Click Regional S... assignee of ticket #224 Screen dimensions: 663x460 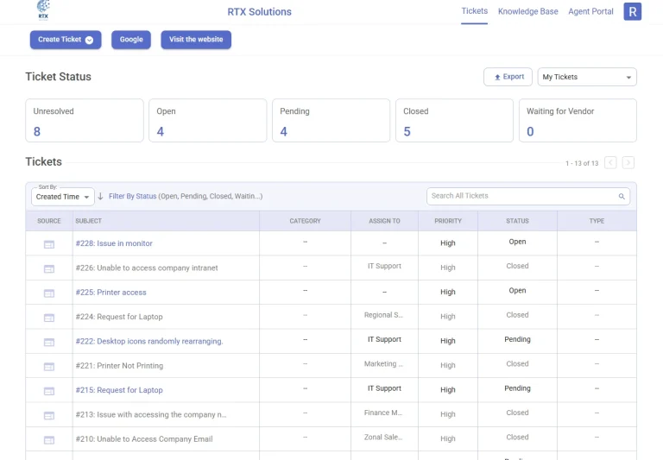click(x=383, y=315)
